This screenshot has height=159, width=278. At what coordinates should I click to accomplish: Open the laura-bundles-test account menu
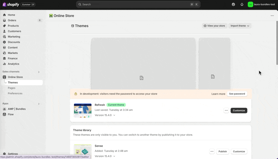(x=261, y=5)
